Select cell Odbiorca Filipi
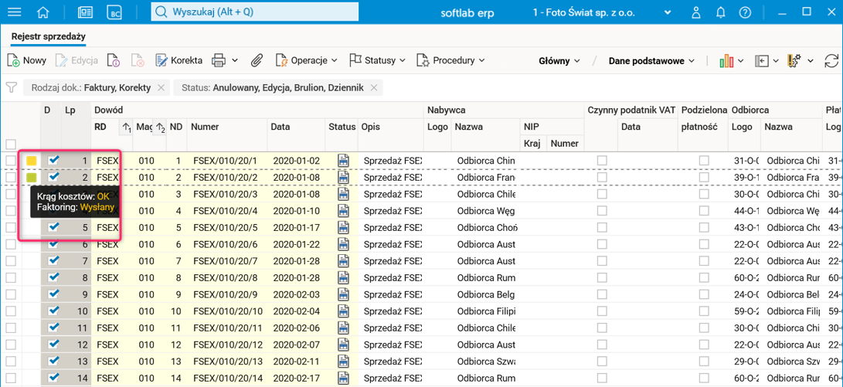Viewport: 843px width, 387px height. click(486, 310)
